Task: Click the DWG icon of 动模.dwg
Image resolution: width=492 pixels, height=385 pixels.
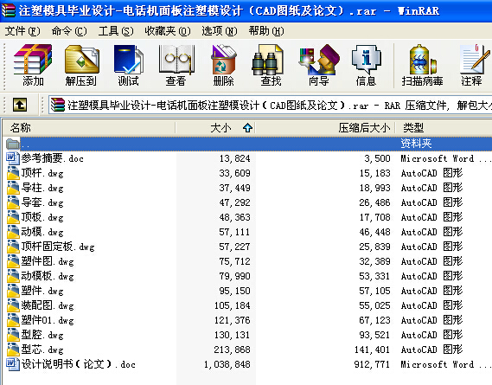Action: (13, 232)
